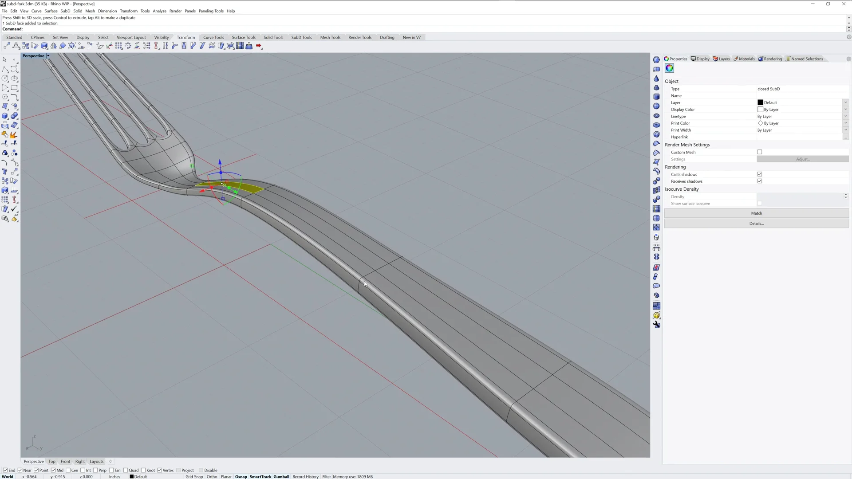Click the Rendering panel icon
This screenshot has height=479, width=852.
[x=770, y=59]
